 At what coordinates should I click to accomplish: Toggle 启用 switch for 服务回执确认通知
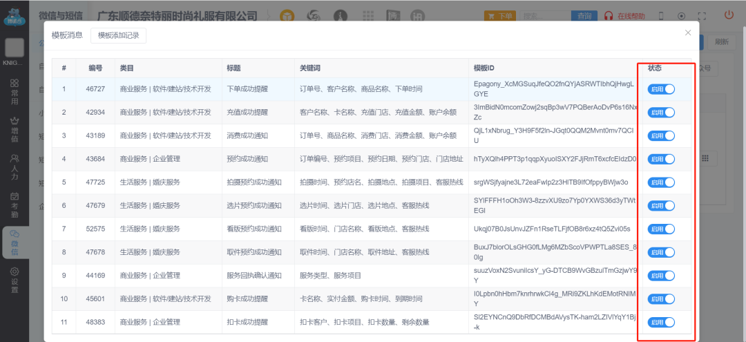[x=661, y=276]
